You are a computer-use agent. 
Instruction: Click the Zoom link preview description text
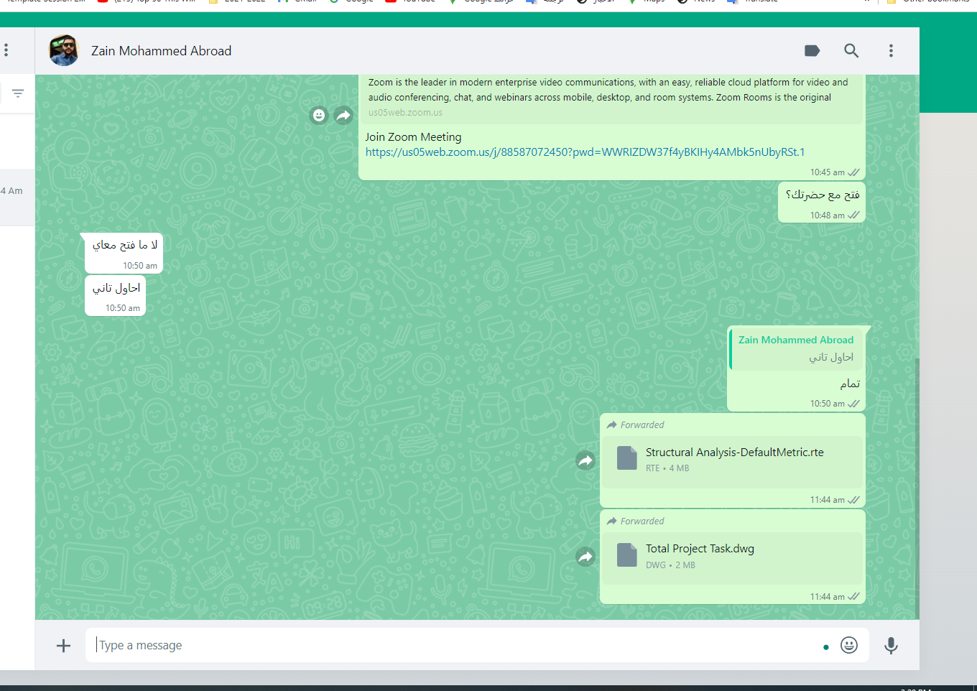(x=608, y=90)
